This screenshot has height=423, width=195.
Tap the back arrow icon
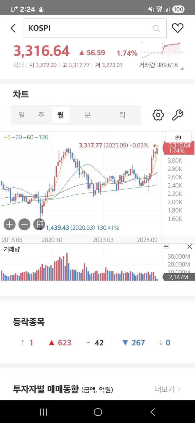pos(13,28)
